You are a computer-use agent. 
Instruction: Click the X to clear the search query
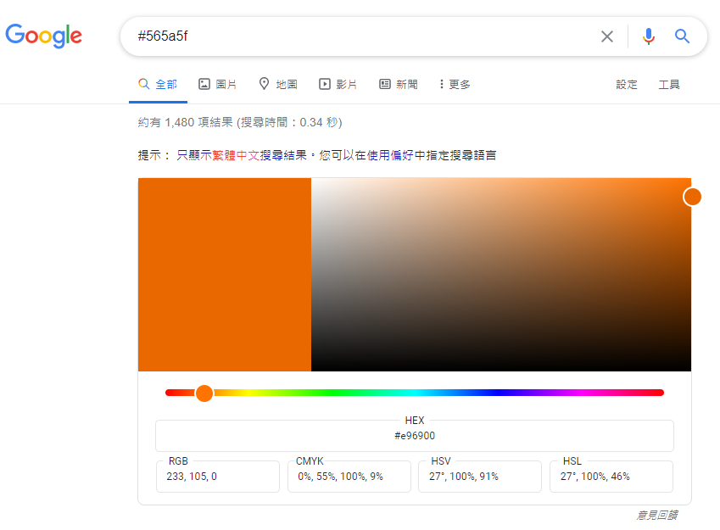607,36
